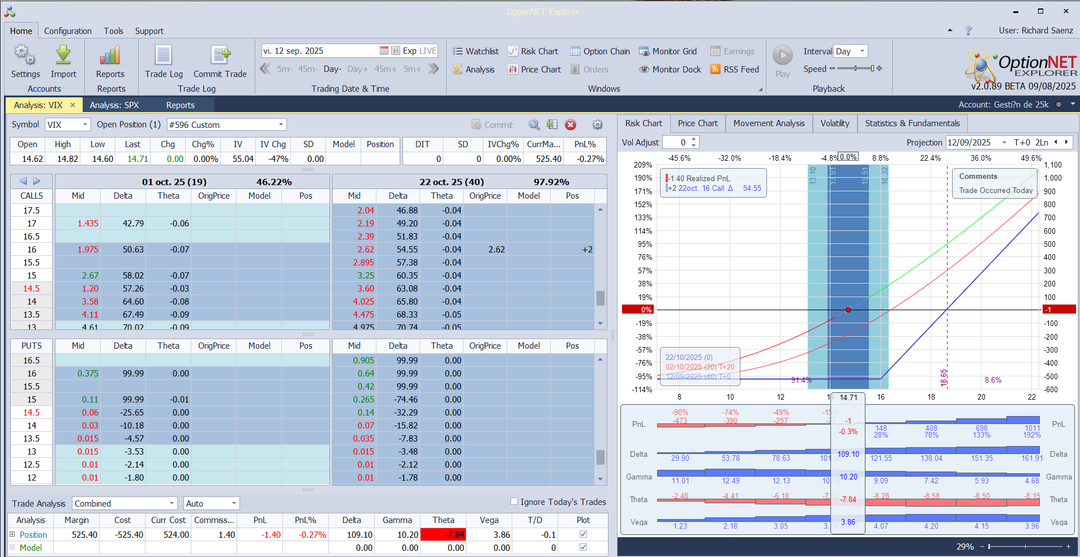Viewport: 1080px width, 557px height.
Task: Open the Auto dropdown
Action: click(234, 503)
